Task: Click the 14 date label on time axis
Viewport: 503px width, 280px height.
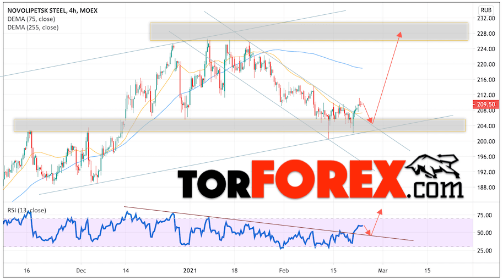Action: click(x=126, y=271)
